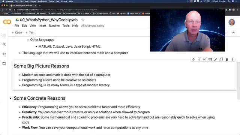This screenshot has height=135, width=240.
Task: Click the Some Big Picture Reasons heading
Action: [42, 66]
